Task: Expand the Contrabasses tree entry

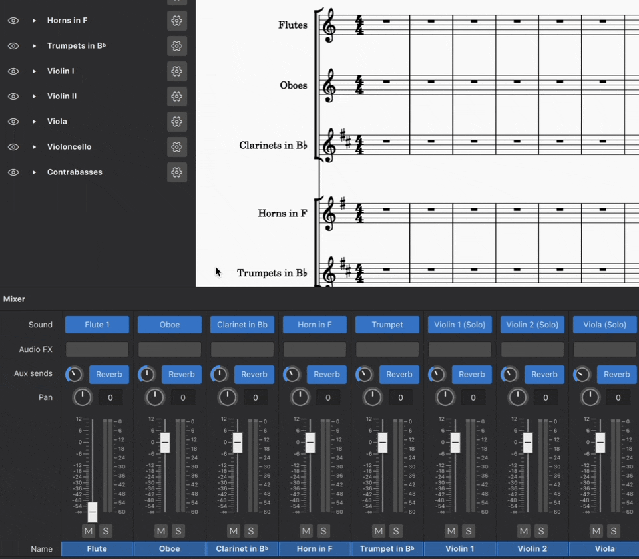Action: pos(35,172)
